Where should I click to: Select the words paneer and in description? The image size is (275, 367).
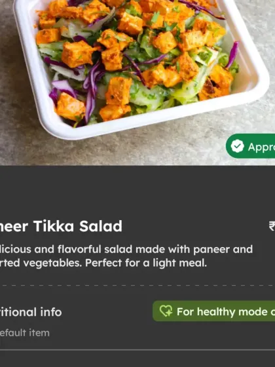coord(223,250)
